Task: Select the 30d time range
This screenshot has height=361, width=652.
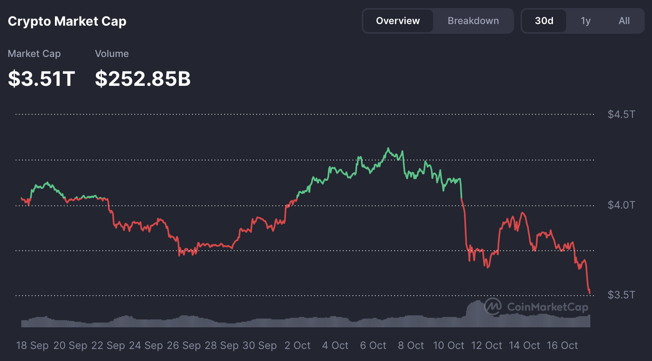Action: tap(544, 21)
